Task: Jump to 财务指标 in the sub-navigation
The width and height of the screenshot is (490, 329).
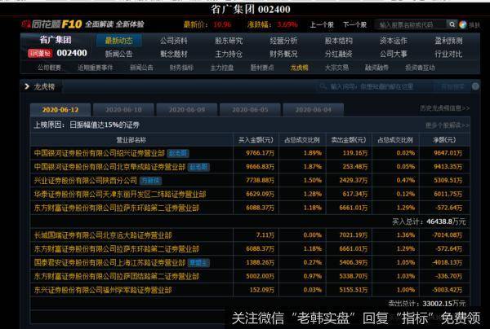Action: 181,68
